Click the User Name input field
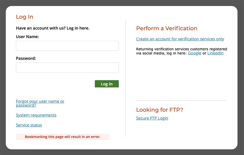 click(x=67, y=46)
